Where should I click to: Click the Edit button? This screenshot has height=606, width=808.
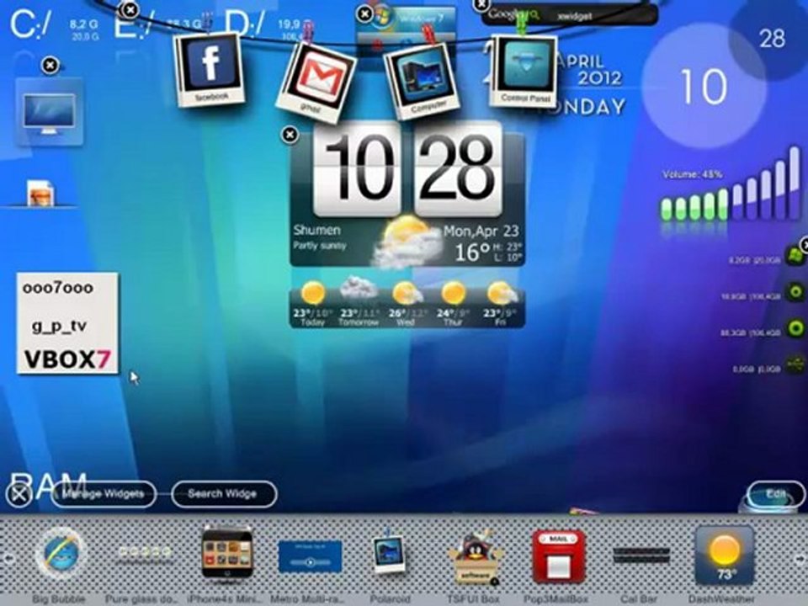pyautogui.click(x=775, y=494)
